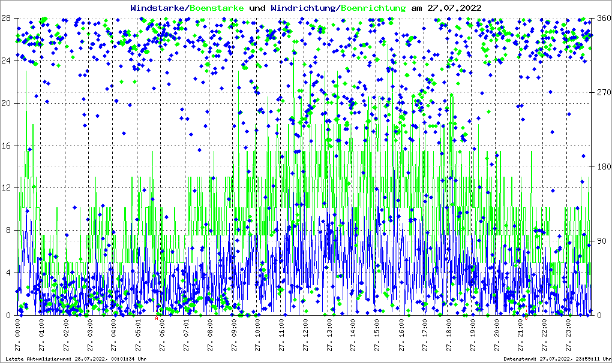This screenshot has width=612, height=363.
Task: Click the 360 value on right axis
Action: click(x=602, y=18)
